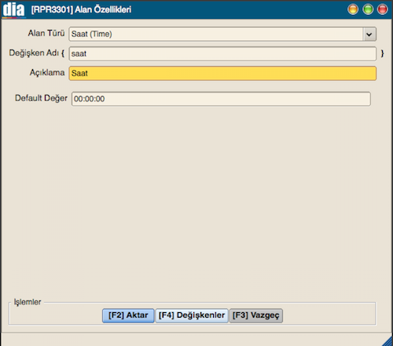393x346 pixels.
Task: Click the Değişken Adı label
Action: [x=34, y=53]
